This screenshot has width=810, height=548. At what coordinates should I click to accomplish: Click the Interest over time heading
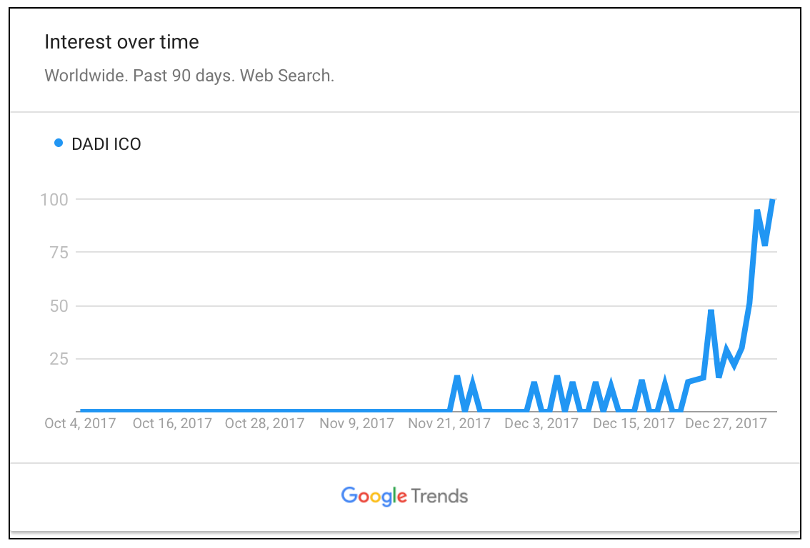(x=121, y=42)
